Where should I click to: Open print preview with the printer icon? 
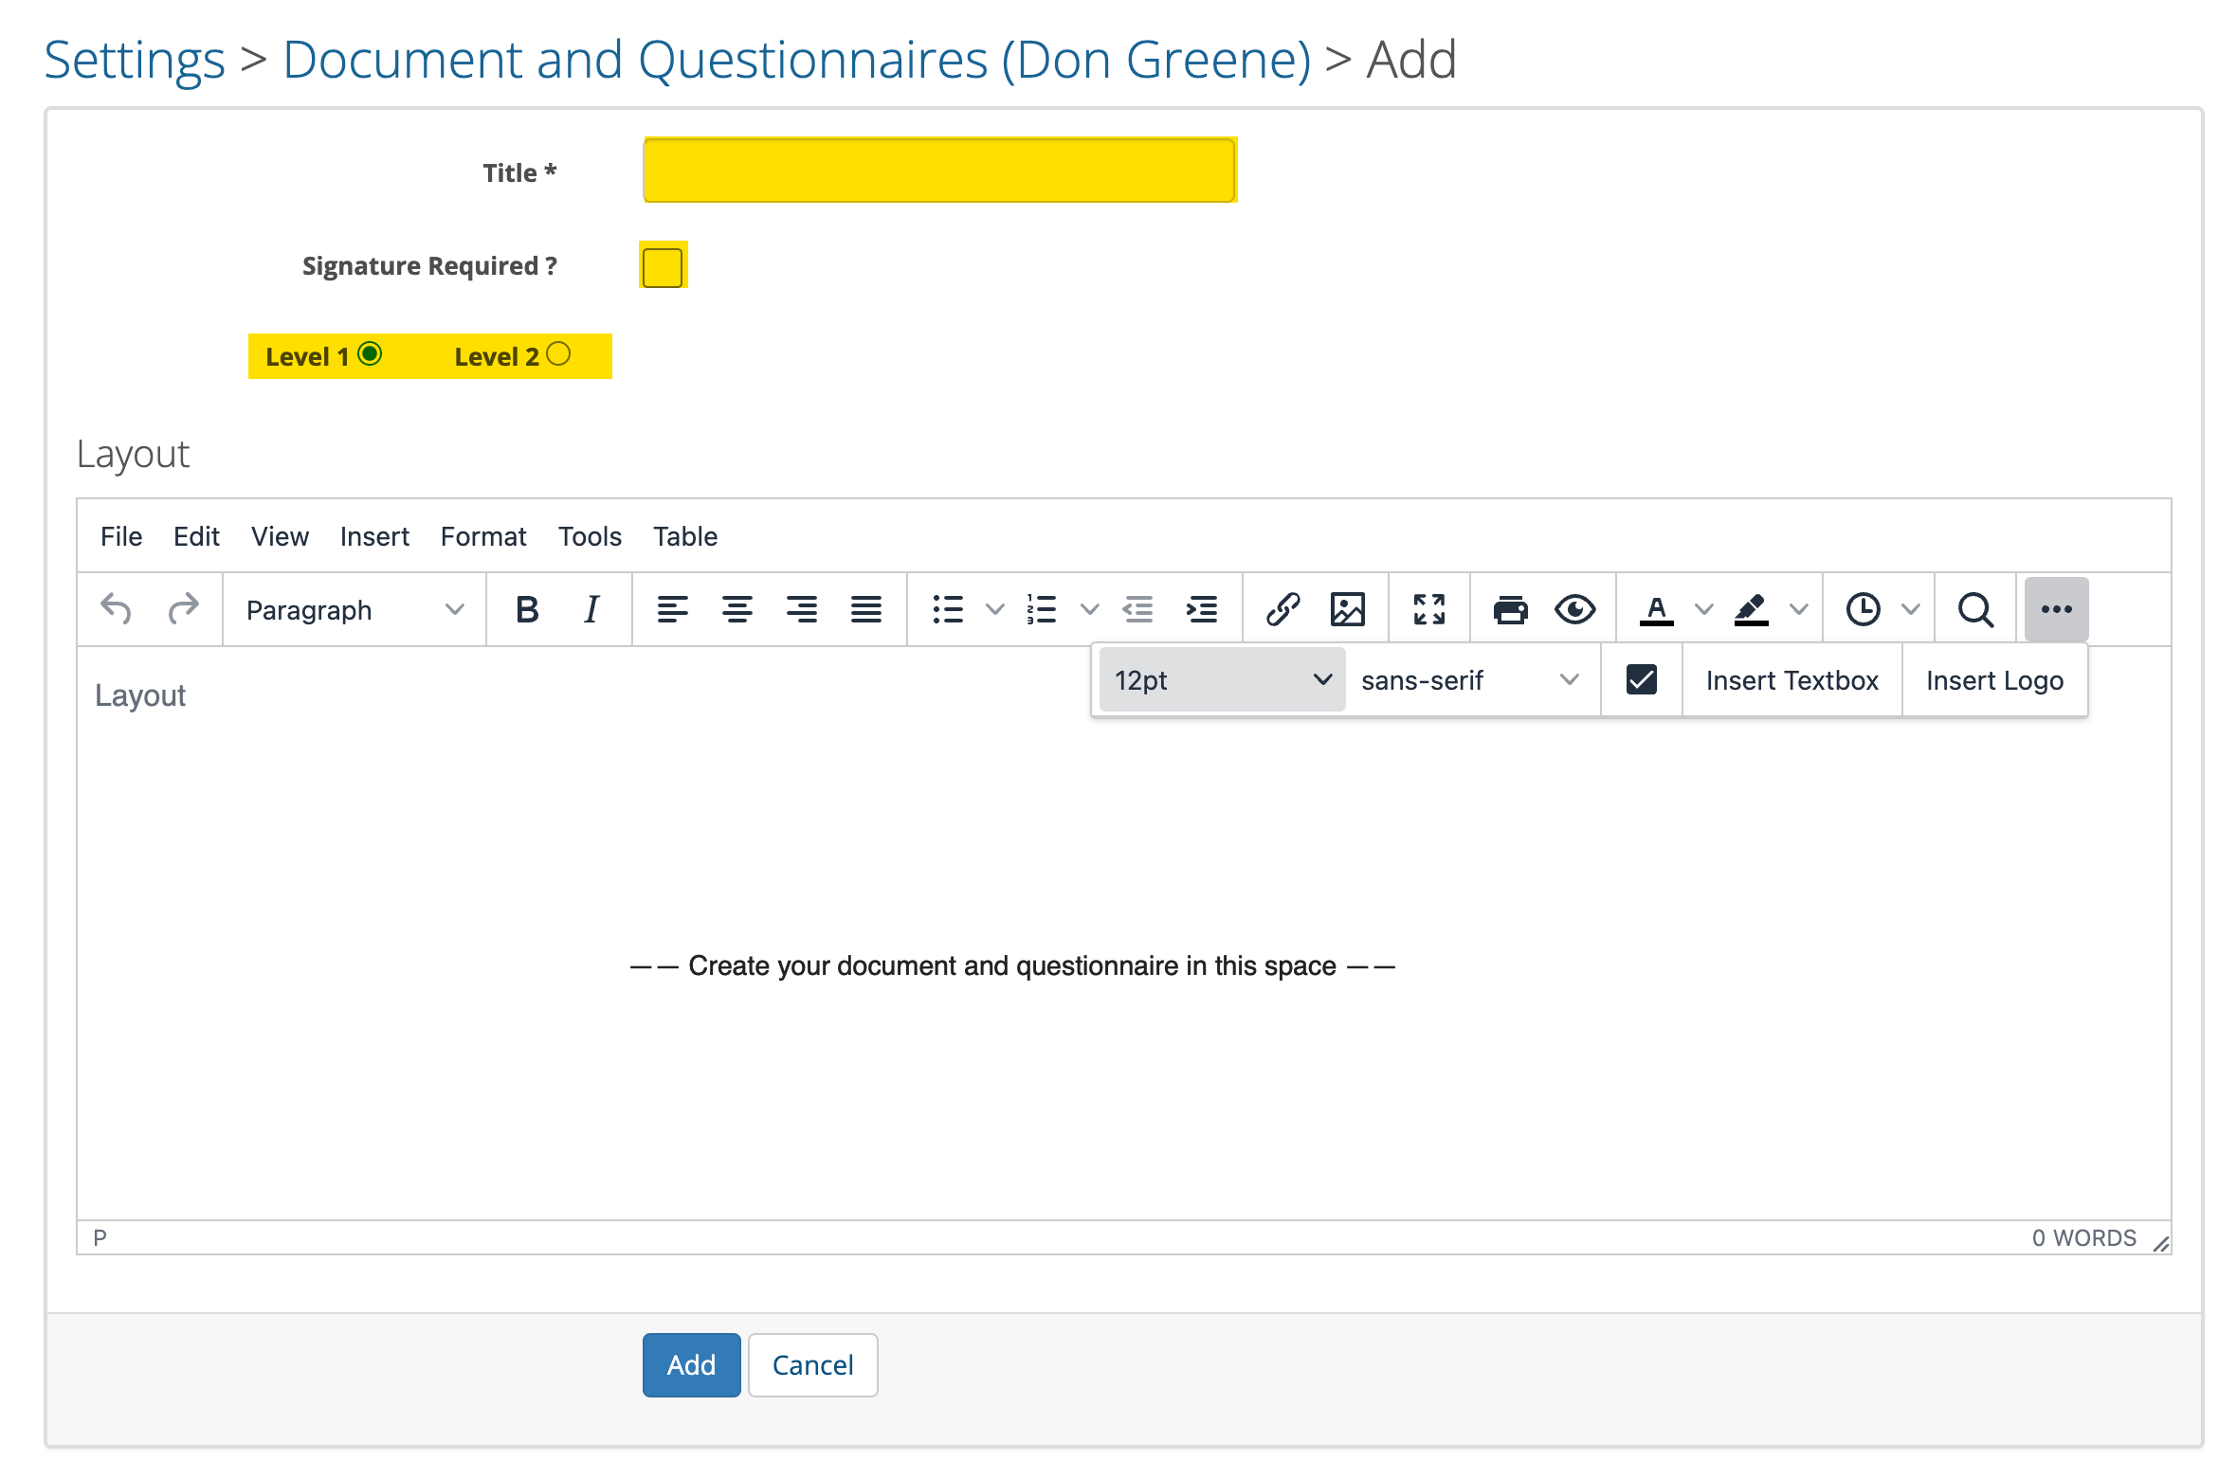1511,609
